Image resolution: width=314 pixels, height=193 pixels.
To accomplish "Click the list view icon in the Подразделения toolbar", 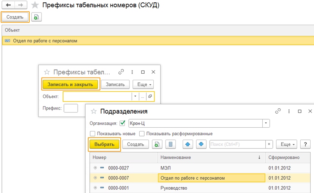I will [171, 144].
